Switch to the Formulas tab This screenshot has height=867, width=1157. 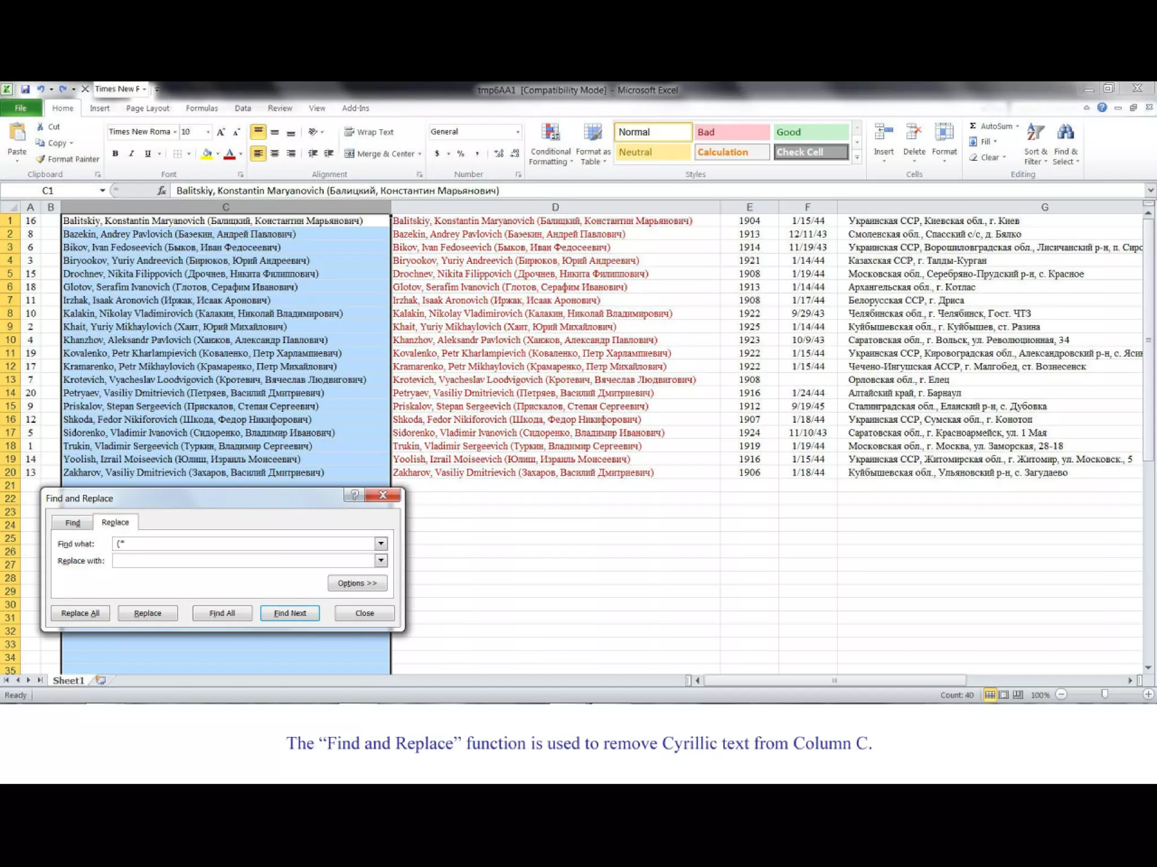[202, 108]
